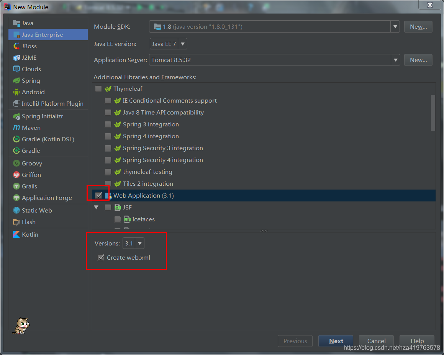The width and height of the screenshot is (444, 355).
Task: Open the Versions 3.1 dropdown
Action: point(139,244)
